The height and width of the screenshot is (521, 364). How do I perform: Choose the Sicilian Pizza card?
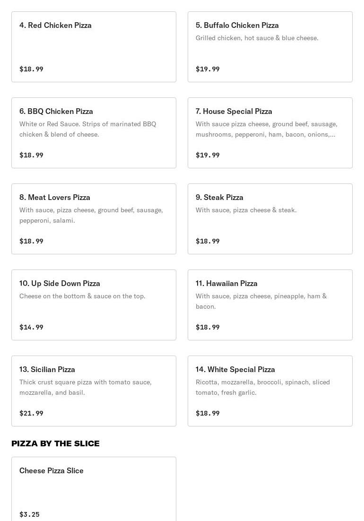94,391
